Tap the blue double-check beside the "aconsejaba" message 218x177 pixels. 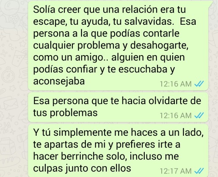tap(199, 84)
